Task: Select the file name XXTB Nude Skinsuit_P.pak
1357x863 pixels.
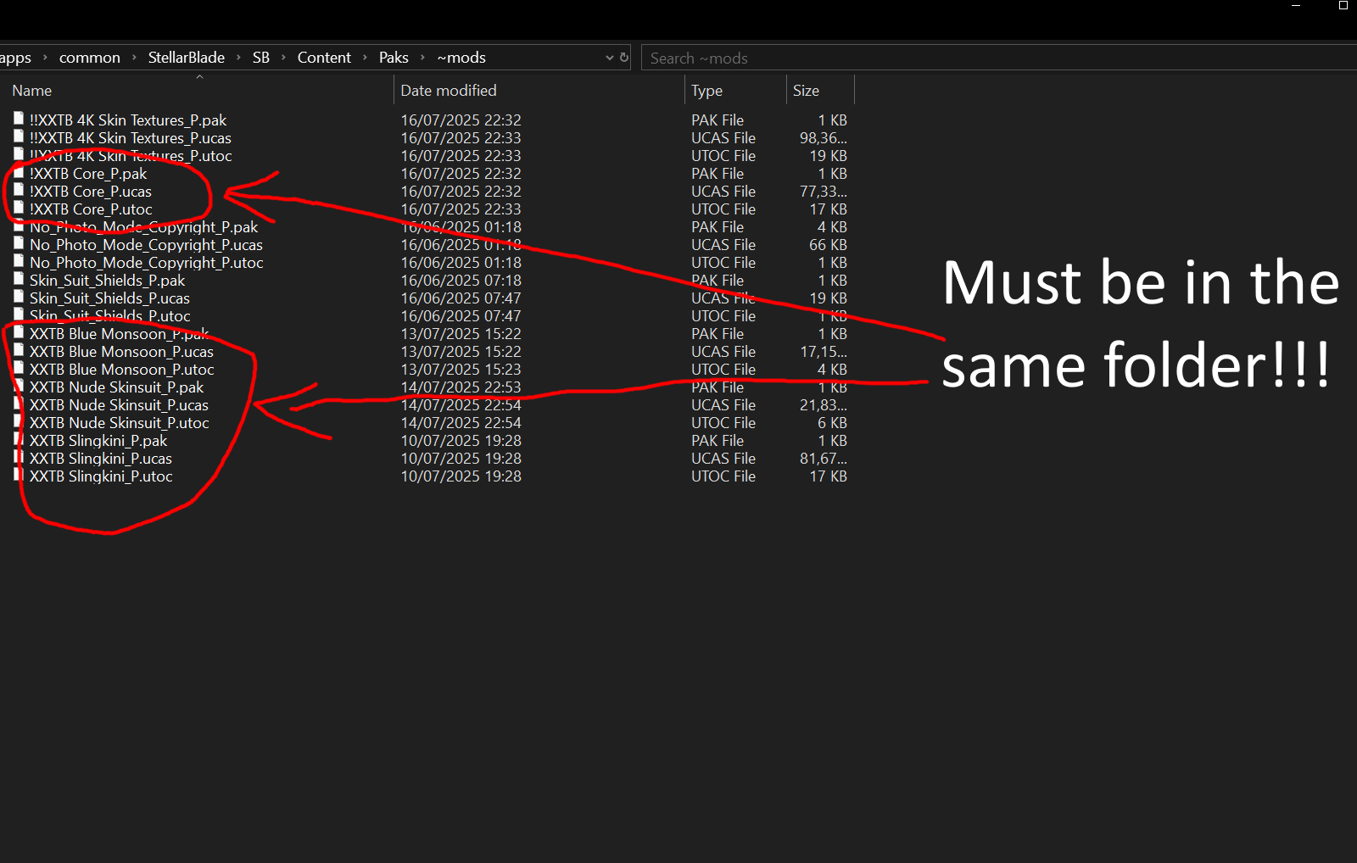Action: (x=117, y=387)
